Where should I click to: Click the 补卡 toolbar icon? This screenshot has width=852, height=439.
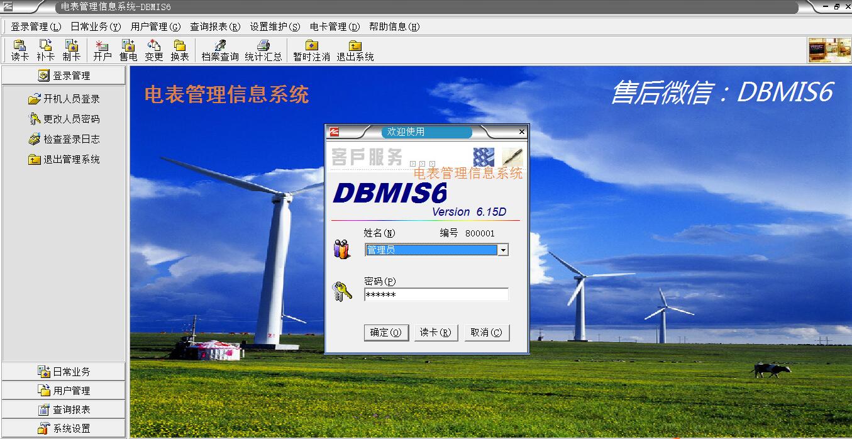click(x=45, y=50)
